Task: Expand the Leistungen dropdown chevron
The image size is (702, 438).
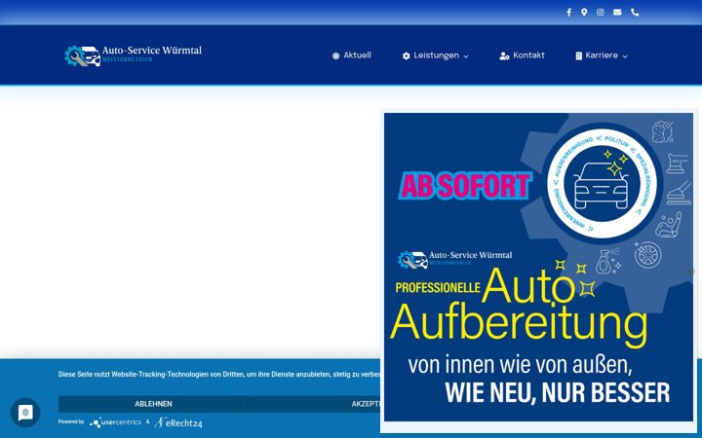Action: (x=466, y=56)
